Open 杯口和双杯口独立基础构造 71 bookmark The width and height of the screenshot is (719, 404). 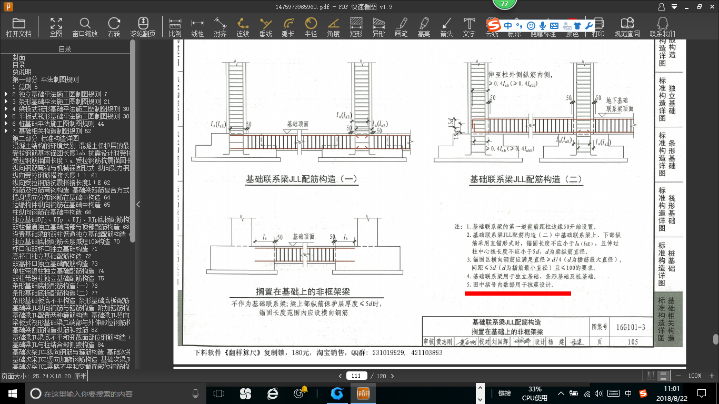point(55,249)
